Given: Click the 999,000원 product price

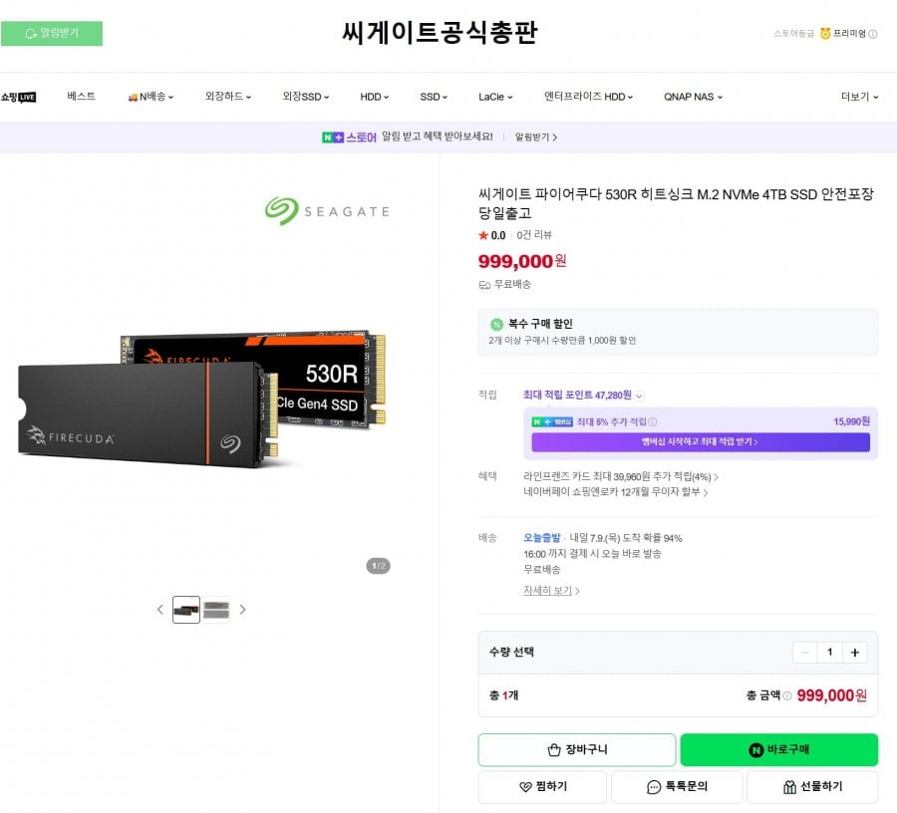Looking at the screenshot, I should [522, 261].
